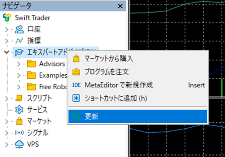Choose プログラムを注文 from context menu

[106, 72]
